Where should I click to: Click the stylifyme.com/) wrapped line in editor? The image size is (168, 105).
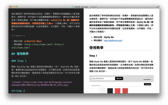21,48
